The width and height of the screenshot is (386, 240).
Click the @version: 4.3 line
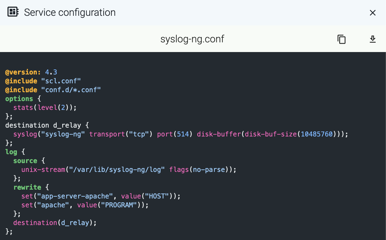coord(31,72)
